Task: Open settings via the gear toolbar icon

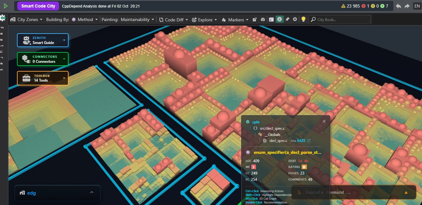Action: (x=295, y=19)
